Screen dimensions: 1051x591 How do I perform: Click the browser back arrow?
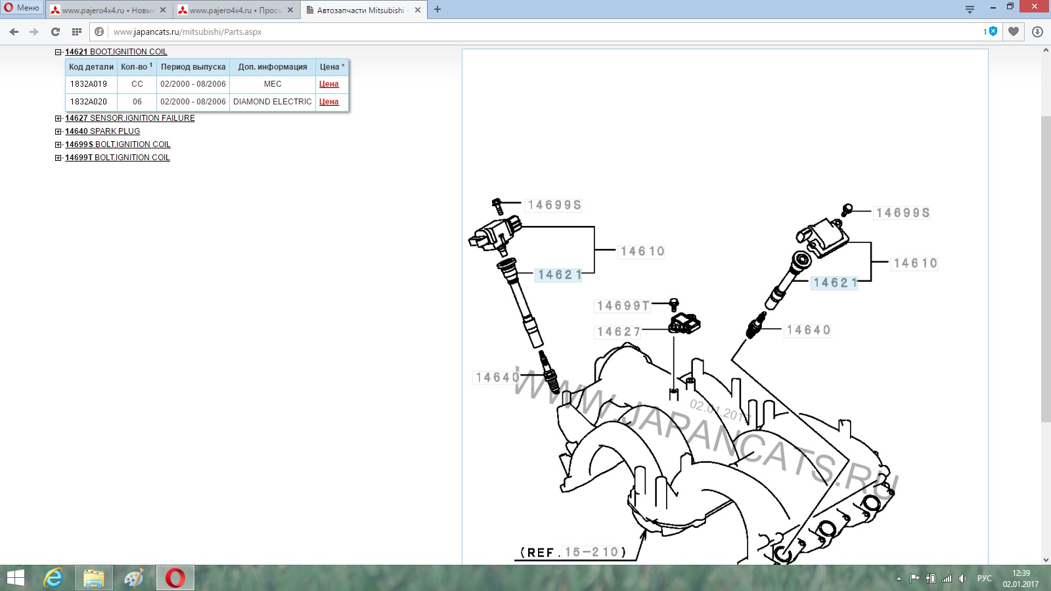(x=14, y=32)
